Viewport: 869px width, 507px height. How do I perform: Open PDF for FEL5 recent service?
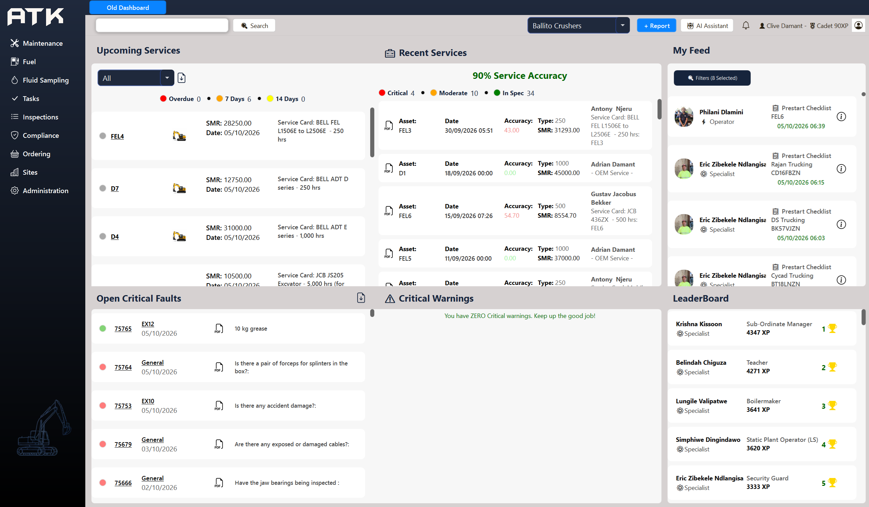pos(389,253)
